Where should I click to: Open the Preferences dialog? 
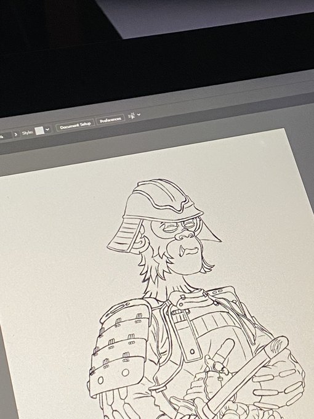coord(110,120)
